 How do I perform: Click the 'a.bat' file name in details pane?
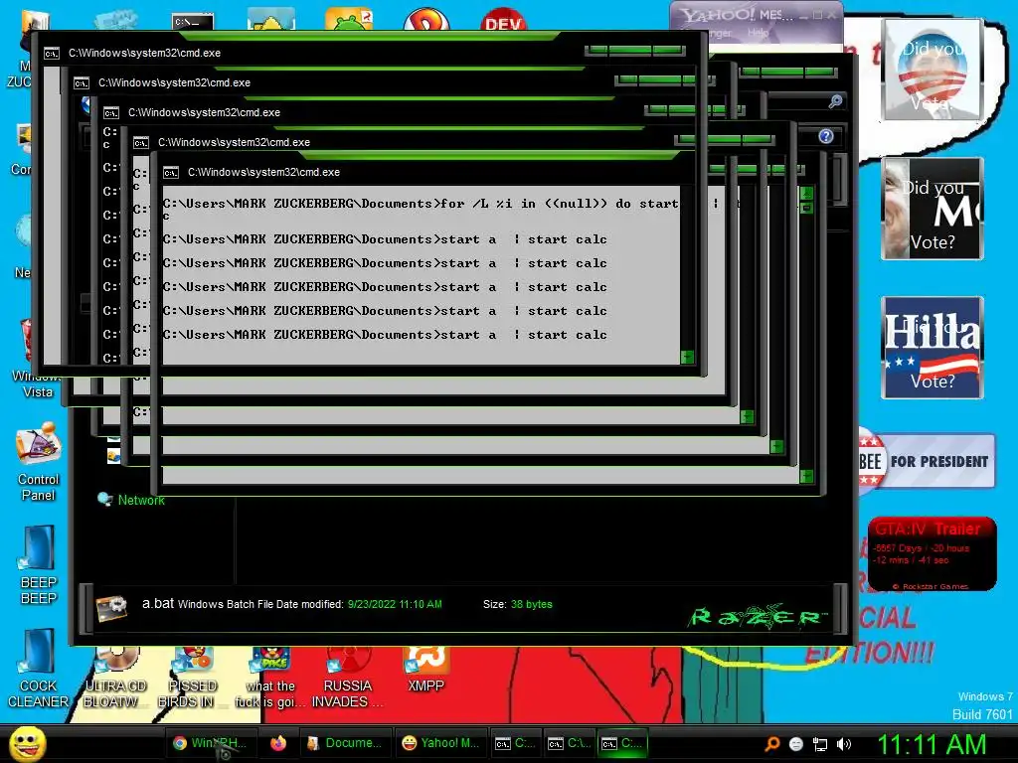tap(158, 603)
